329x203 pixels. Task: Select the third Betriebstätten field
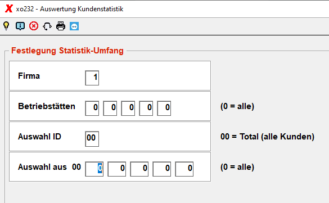tap(128, 108)
